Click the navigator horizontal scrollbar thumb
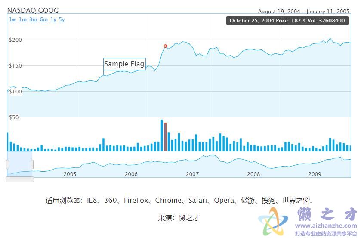The height and width of the screenshot is (238, 361). pyautogui.click(x=20, y=179)
